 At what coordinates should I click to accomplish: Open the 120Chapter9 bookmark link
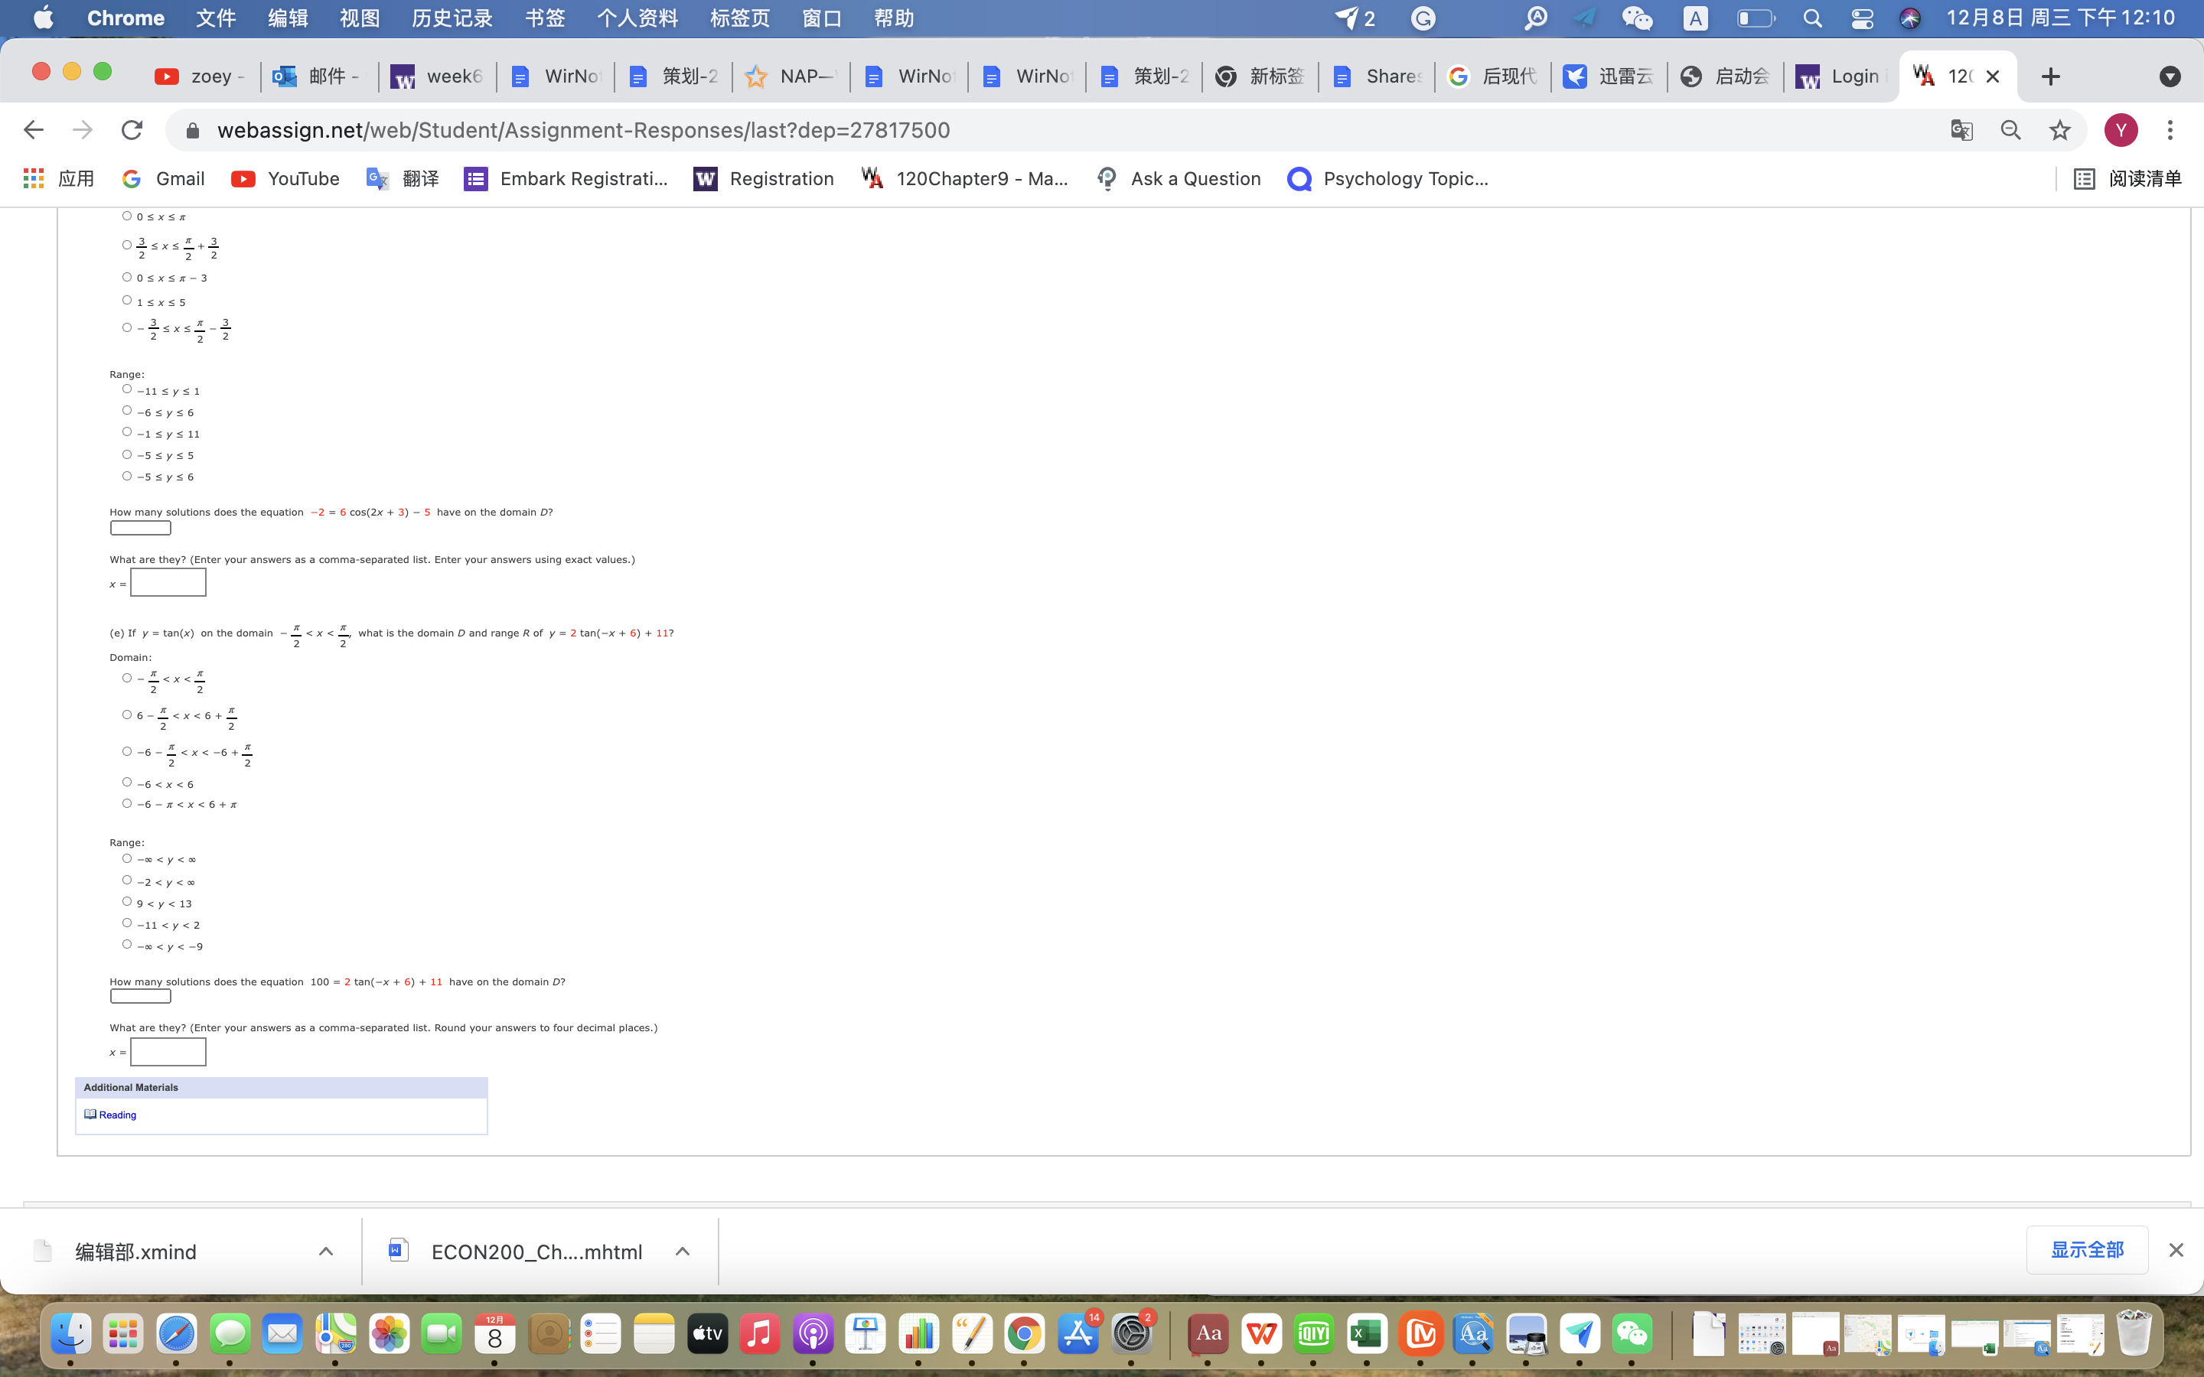[x=965, y=178]
